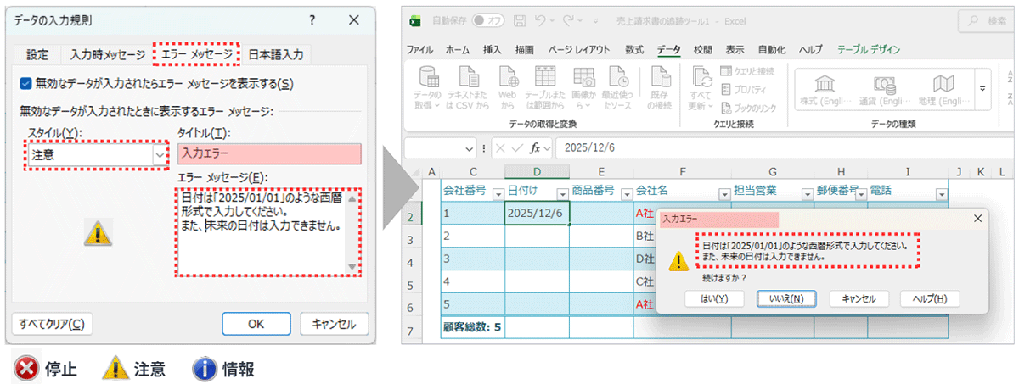Expand the data types gallery arrow
1019x384 pixels.
coord(983,88)
